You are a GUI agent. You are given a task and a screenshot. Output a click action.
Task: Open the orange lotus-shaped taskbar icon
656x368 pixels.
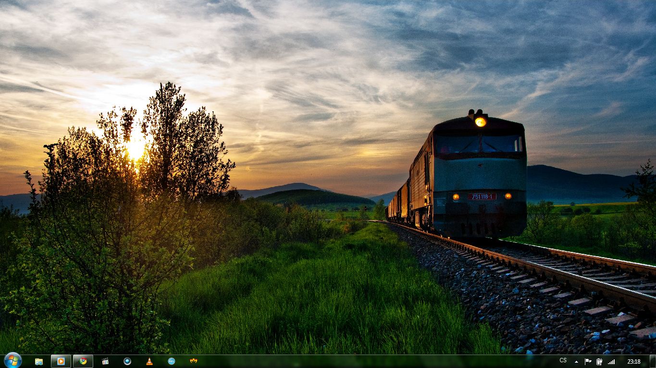[x=194, y=361]
